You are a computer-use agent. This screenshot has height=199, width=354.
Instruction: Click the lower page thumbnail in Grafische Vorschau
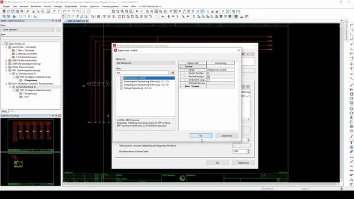tap(31, 169)
